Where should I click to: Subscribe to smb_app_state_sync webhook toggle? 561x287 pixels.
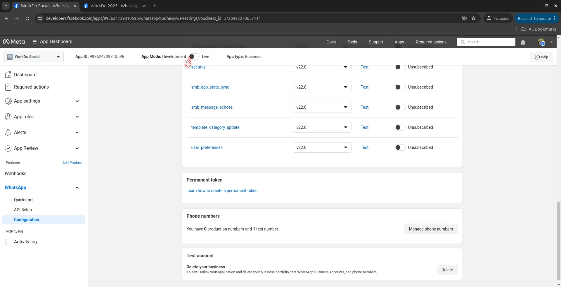tap(400, 87)
